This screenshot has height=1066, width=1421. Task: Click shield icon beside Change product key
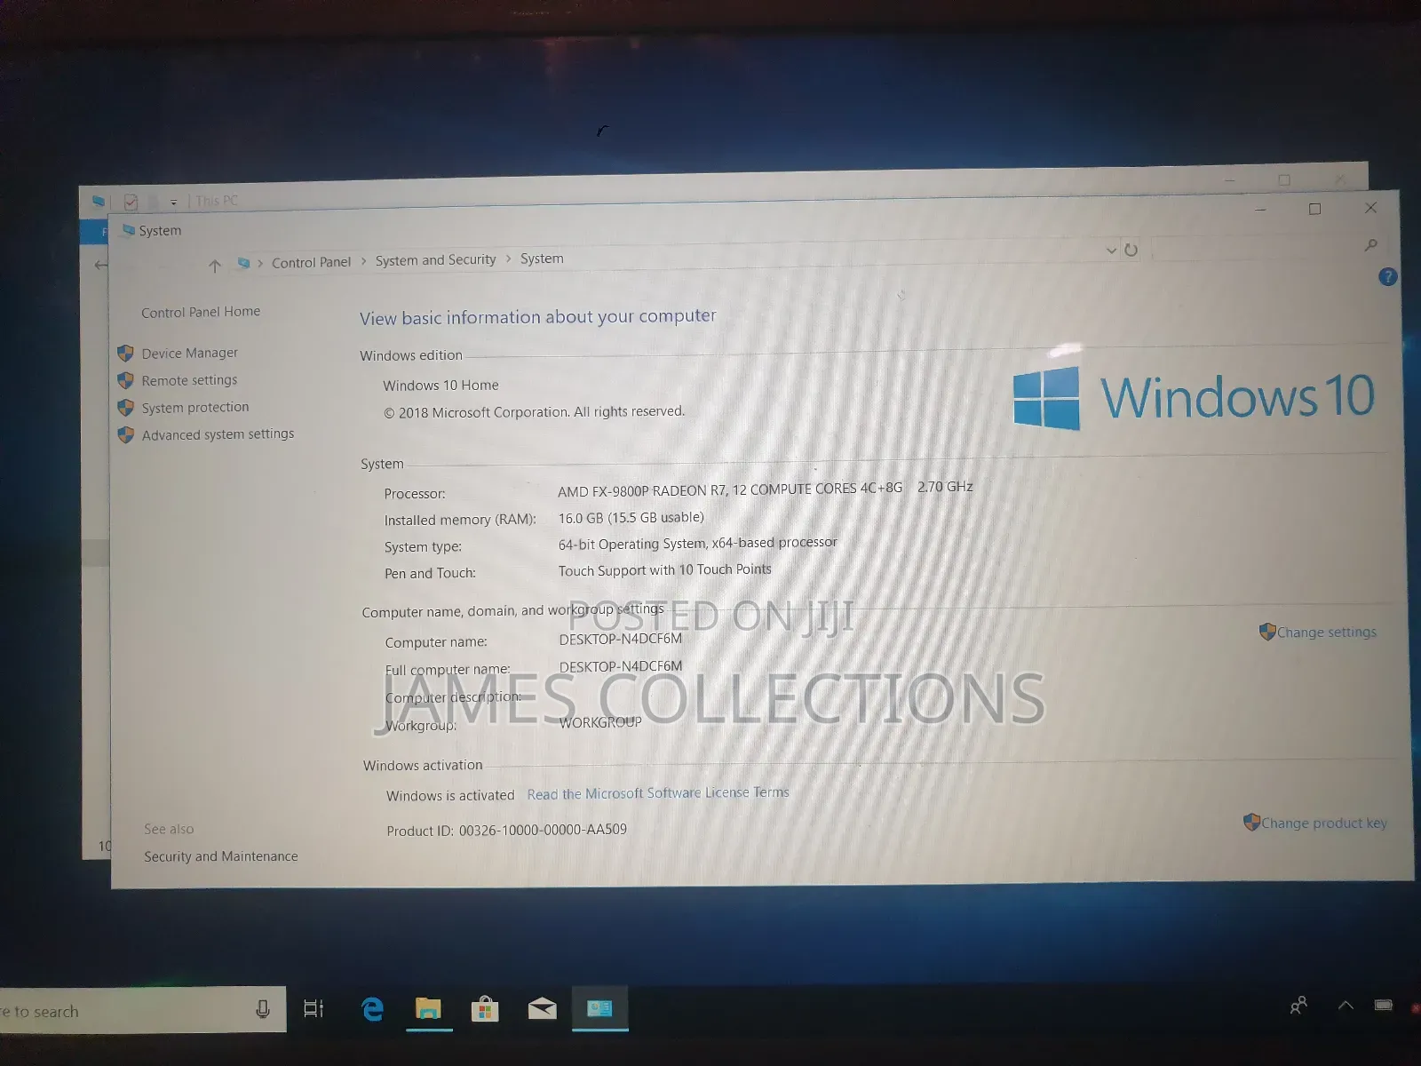[1251, 823]
